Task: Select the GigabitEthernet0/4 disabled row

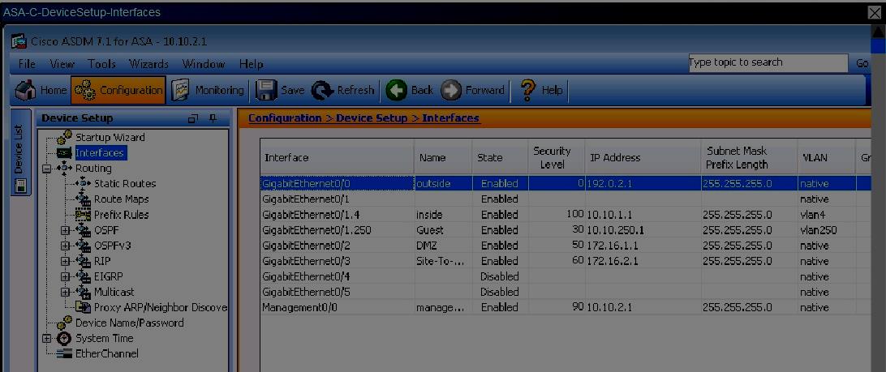Action: [x=566, y=276]
